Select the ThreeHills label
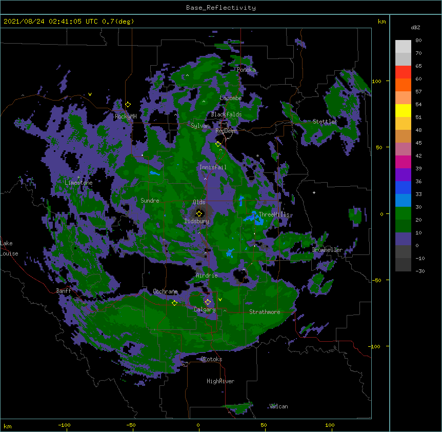Viewport: 442px width, 432px height. click(274, 214)
